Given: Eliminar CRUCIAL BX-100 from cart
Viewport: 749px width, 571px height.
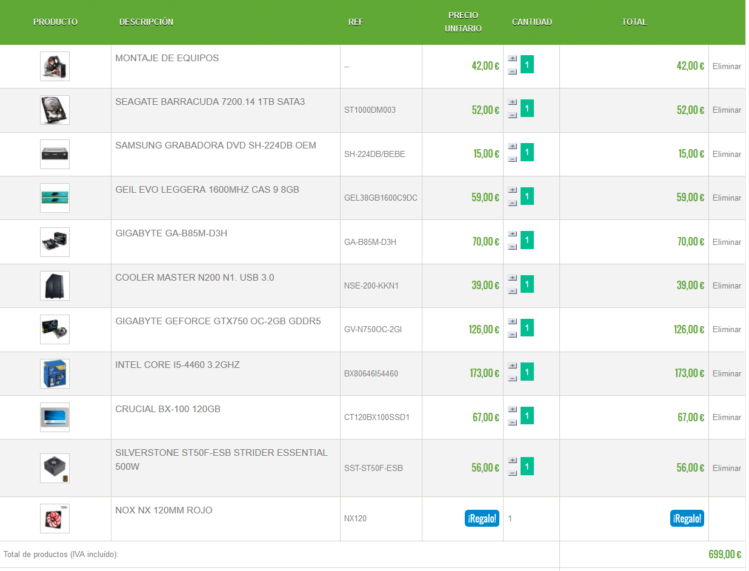Looking at the screenshot, I should pyautogui.click(x=727, y=418).
